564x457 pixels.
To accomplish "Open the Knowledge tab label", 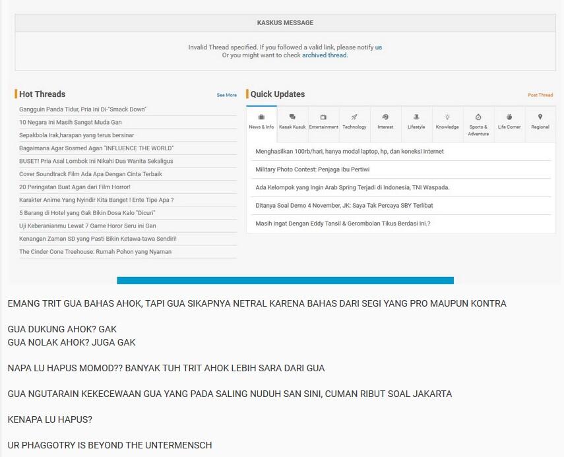I will coord(447,127).
